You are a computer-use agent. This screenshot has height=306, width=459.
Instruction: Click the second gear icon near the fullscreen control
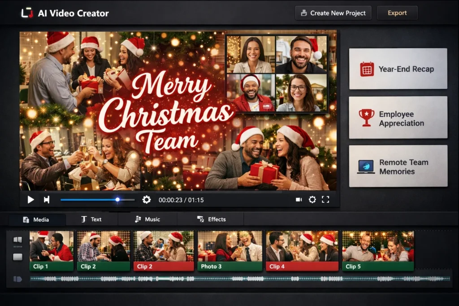[x=312, y=200]
